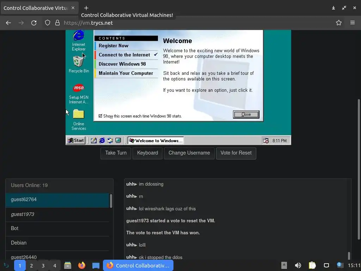Select the Welcome to Windows taskbar button
The width and height of the screenshot is (361, 271).
click(x=155, y=140)
